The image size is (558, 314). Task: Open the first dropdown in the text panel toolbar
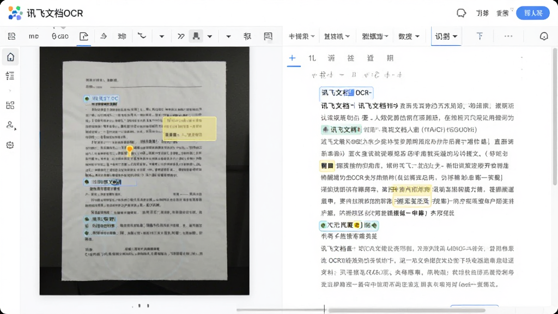click(301, 37)
